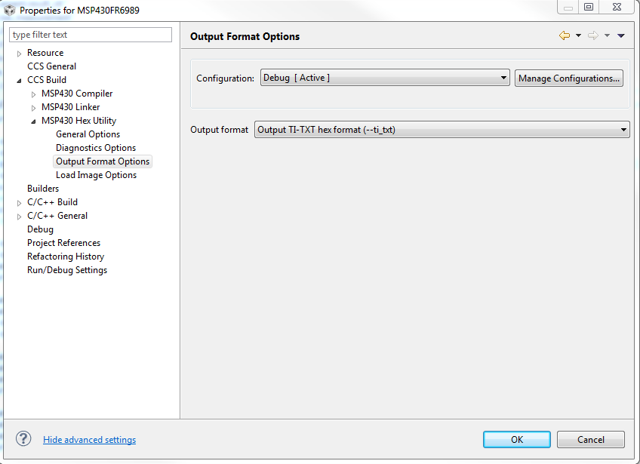The height and width of the screenshot is (464, 640).
Task: Click the Manage Configurations button
Action: pyautogui.click(x=569, y=78)
